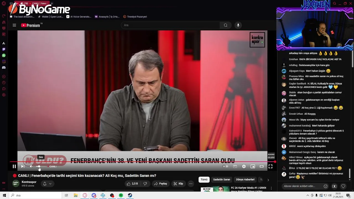
Task: Open Wallet Open Loot bookmark
Action: pyautogui.click(x=51, y=17)
